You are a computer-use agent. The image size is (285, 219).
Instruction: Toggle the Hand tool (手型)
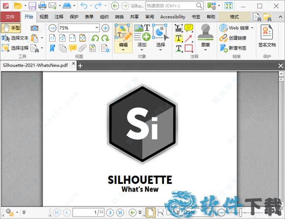(x=11, y=28)
